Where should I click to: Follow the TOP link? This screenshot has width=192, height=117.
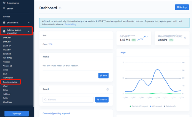click(x=51, y=44)
